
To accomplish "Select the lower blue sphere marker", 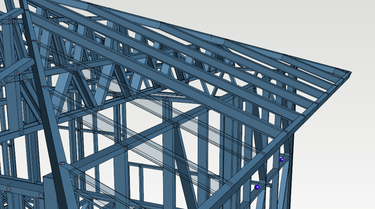I will click(x=257, y=187).
